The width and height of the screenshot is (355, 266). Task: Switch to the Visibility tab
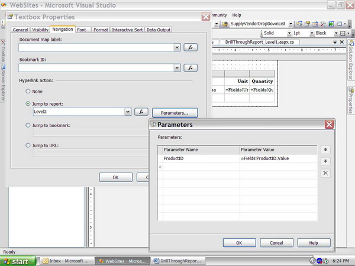click(x=40, y=30)
